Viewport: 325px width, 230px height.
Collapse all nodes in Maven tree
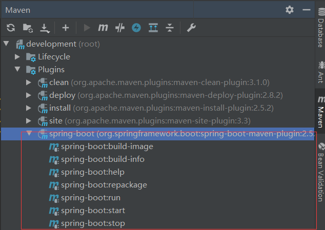[x=170, y=28]
